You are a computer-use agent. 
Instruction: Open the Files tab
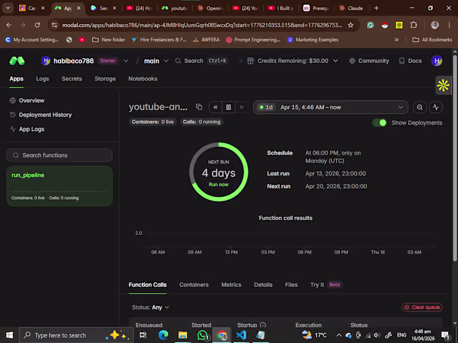click(x=291, y=285)
